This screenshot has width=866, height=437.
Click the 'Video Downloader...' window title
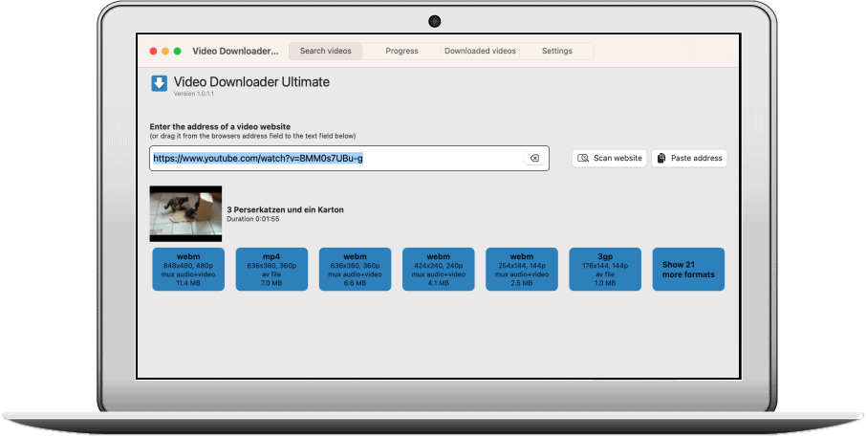[235, 51]
